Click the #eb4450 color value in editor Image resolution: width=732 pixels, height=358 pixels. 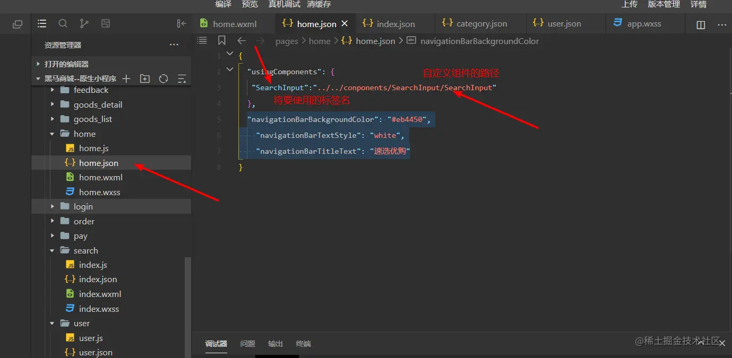(407, 119)
